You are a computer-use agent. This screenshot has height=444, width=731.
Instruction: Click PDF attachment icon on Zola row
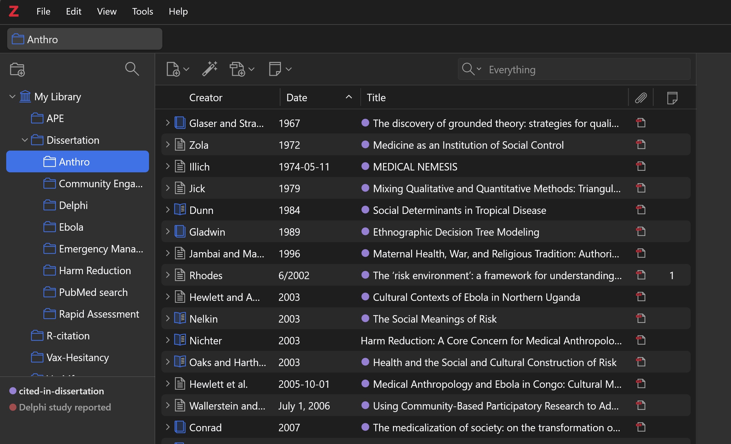click(641, 145)
